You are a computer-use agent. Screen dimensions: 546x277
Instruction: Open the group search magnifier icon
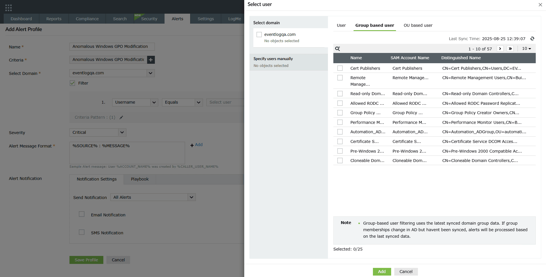[x=338, y=49]
